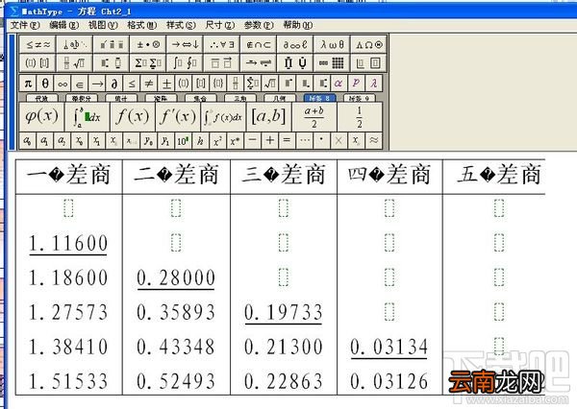Open the logical symbols palette (∴ ∀ ∃)

[222, 45]
